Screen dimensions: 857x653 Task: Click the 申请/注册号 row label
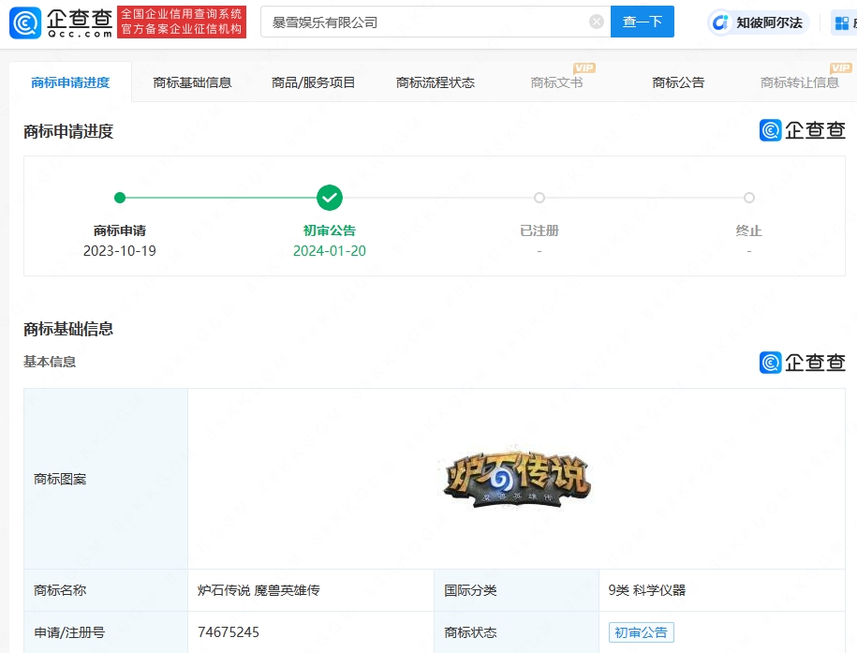tap(69, 632)
